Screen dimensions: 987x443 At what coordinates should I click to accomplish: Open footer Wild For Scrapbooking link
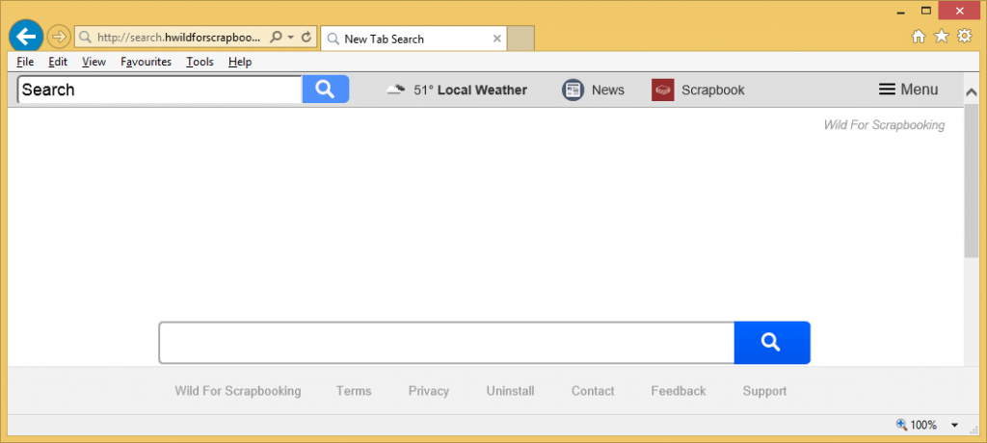238,391
